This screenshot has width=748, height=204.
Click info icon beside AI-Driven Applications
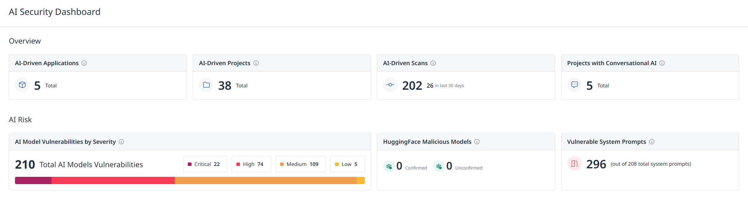(x=84, y=63)
